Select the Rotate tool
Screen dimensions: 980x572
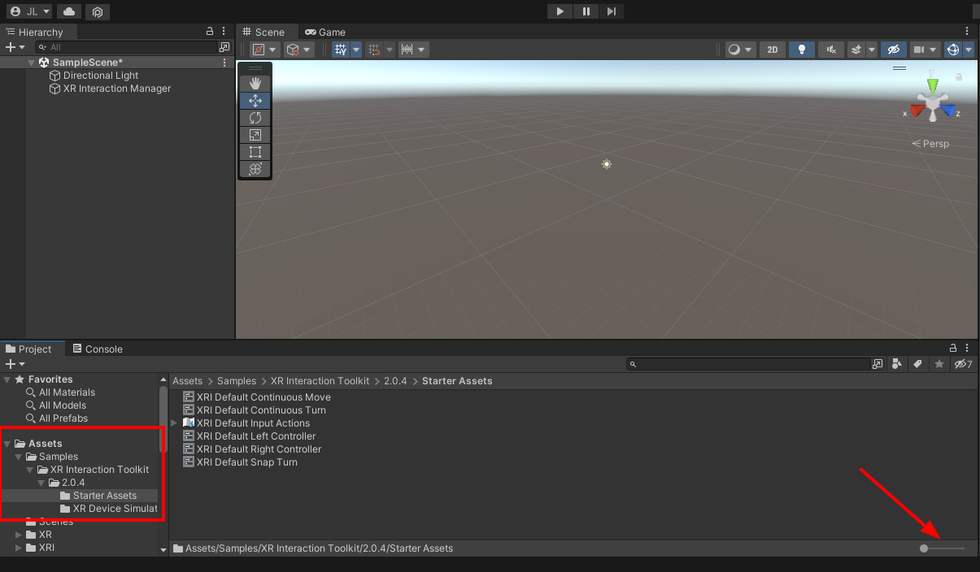(255, 117)
